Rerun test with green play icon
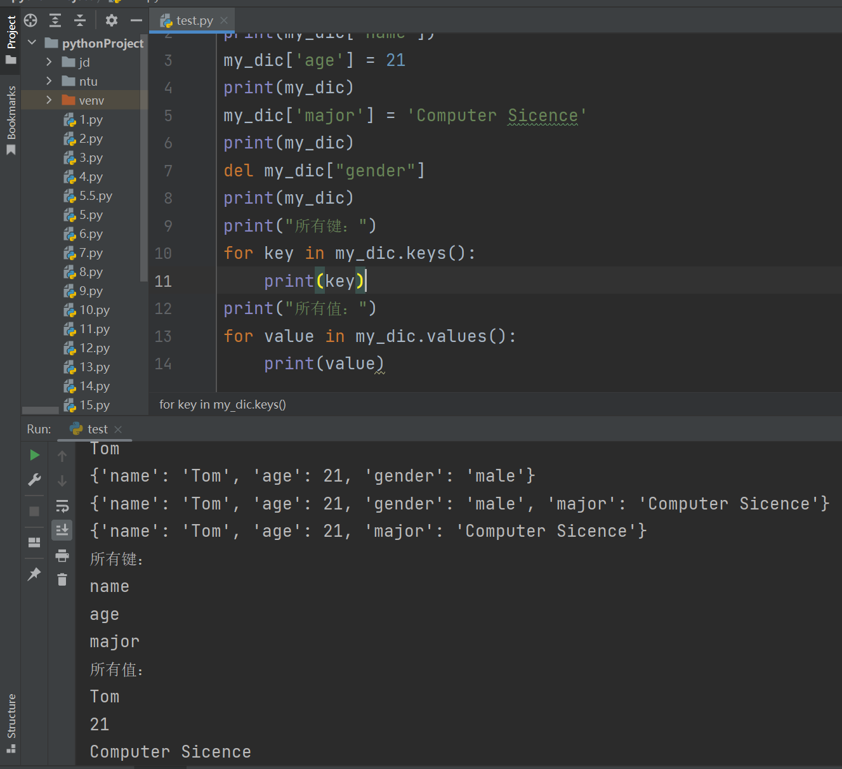The height and width of the screenshot is (769, 842). tap(34, 455)
